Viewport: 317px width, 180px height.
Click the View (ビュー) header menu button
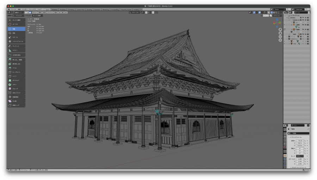click(x=35, y=12)
